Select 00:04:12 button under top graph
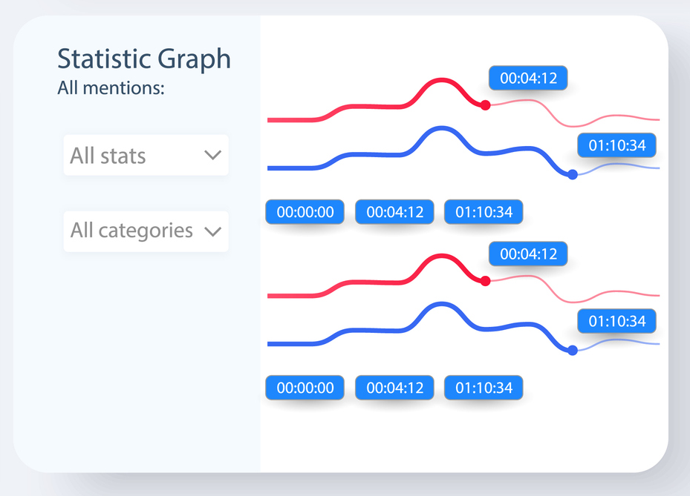This screenshot has height=496, width=690. (x=394, y=212)
